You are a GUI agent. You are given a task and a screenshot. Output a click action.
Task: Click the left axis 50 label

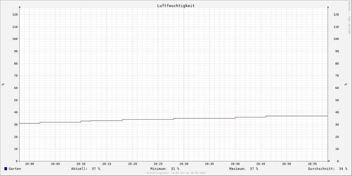click(x=16, y=100)
